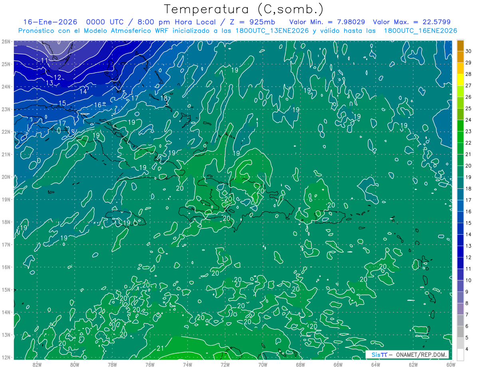This screenshot has width=479, height=370.
Task: Click the white '15' contour label on map
Action: click(62, 103)
